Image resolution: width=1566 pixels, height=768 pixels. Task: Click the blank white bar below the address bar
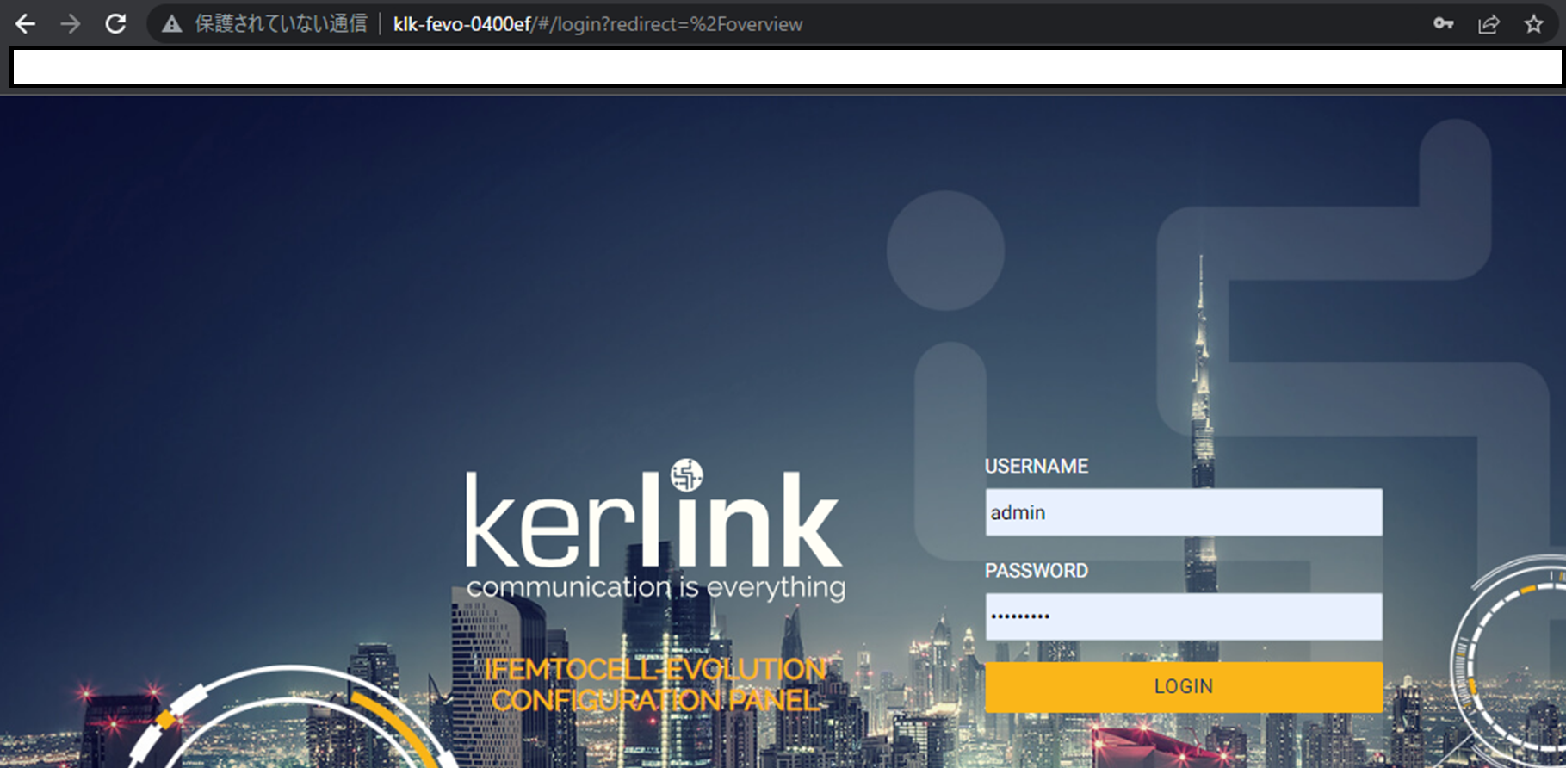(x=787, y=67)
